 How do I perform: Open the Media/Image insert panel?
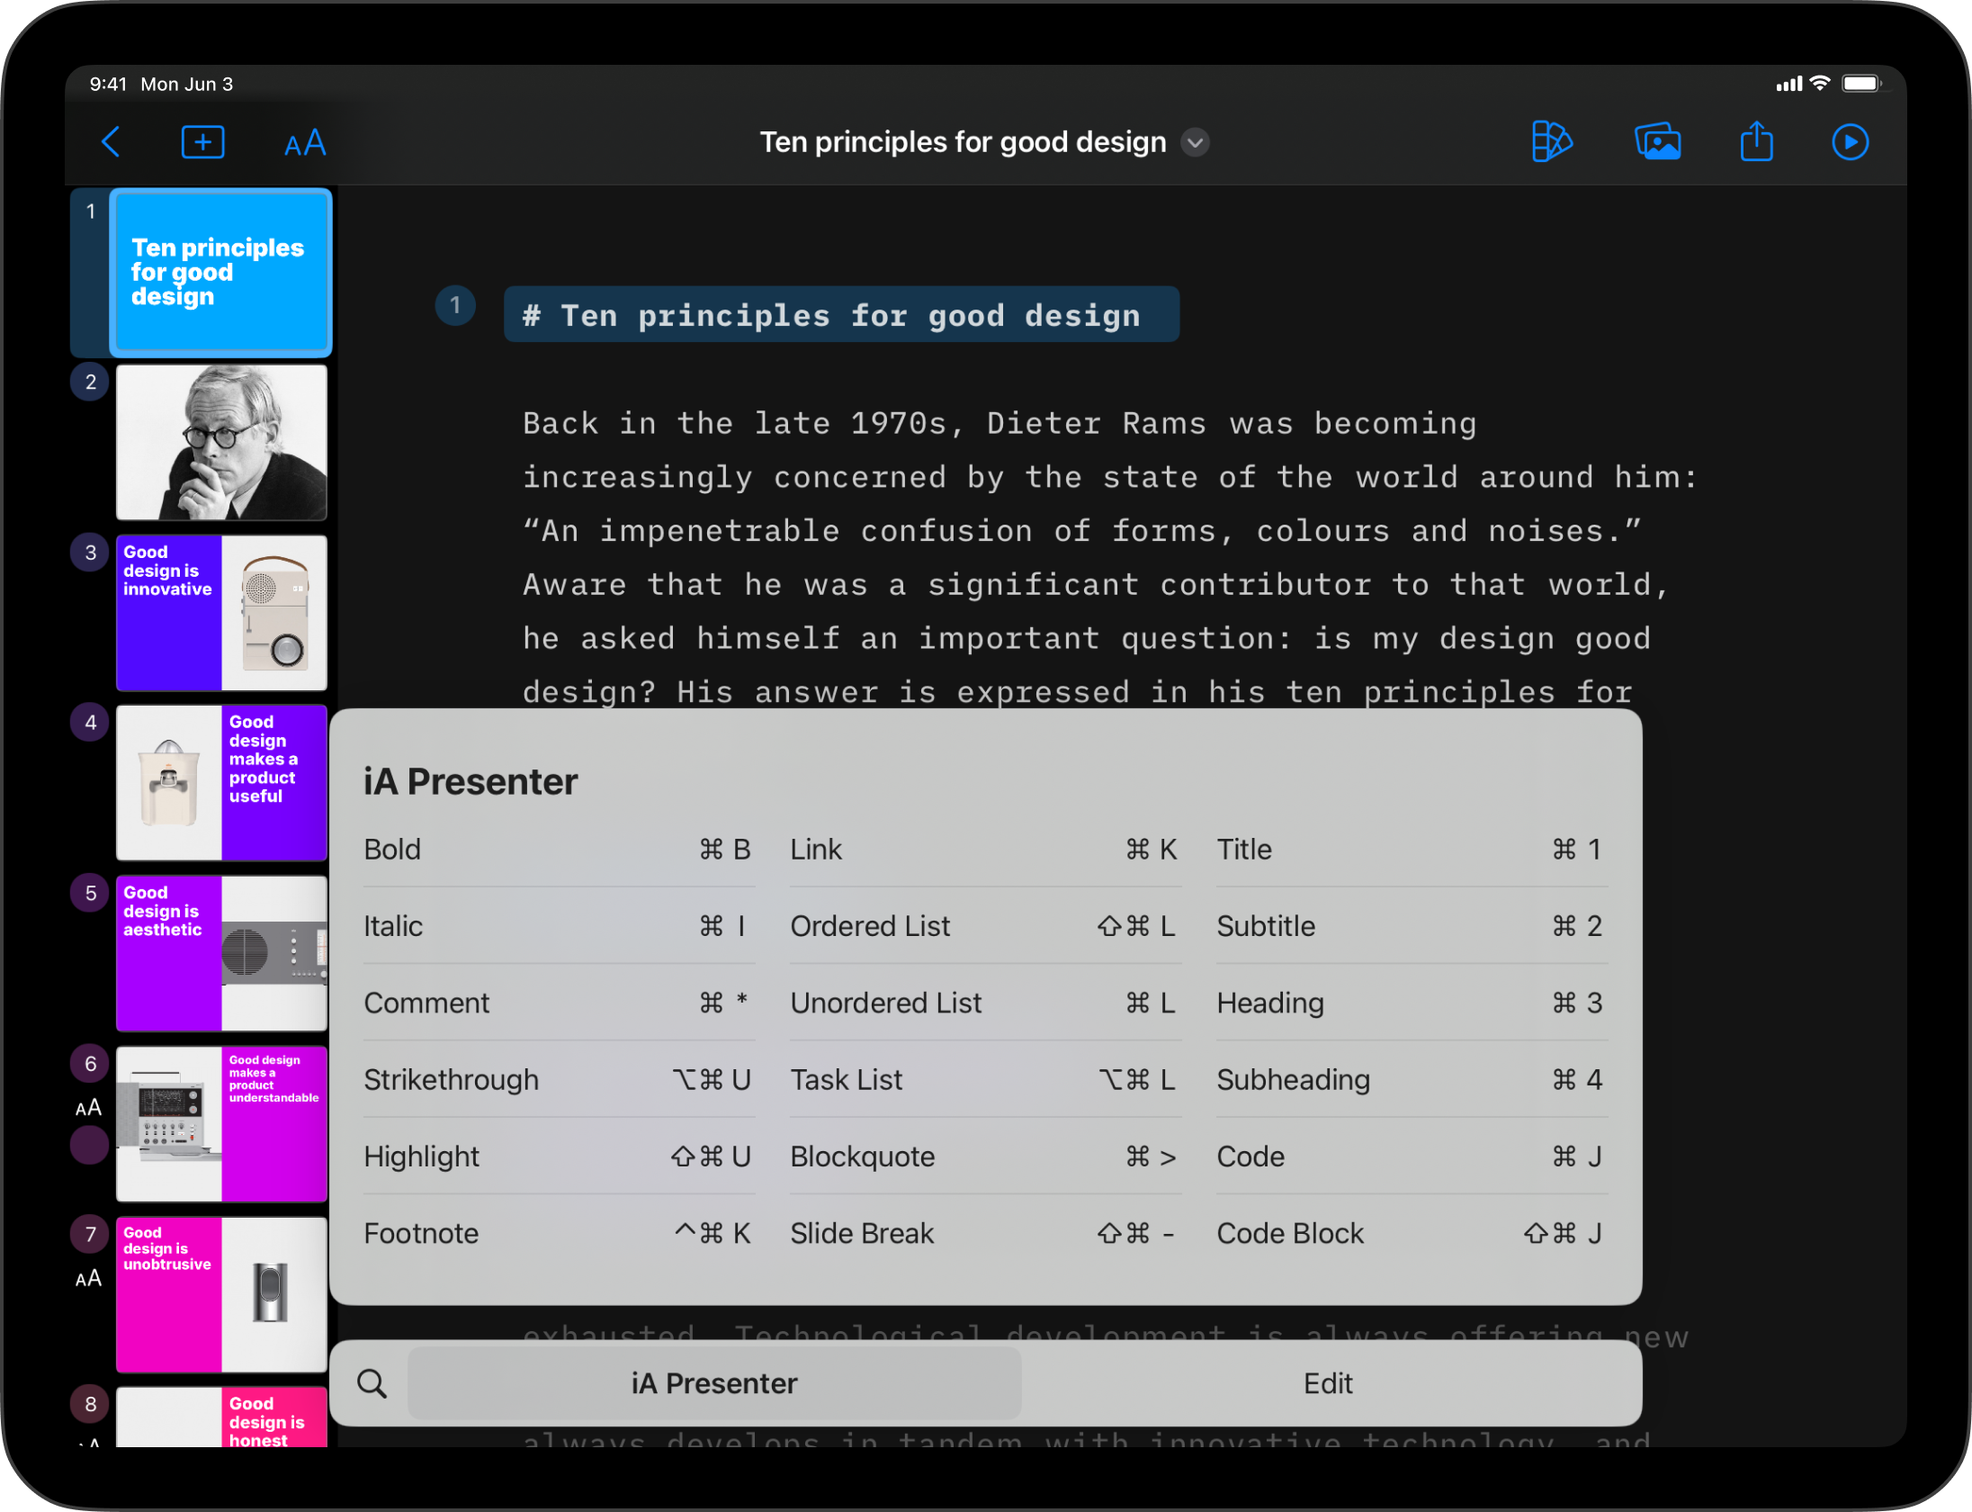point(1656,141)
